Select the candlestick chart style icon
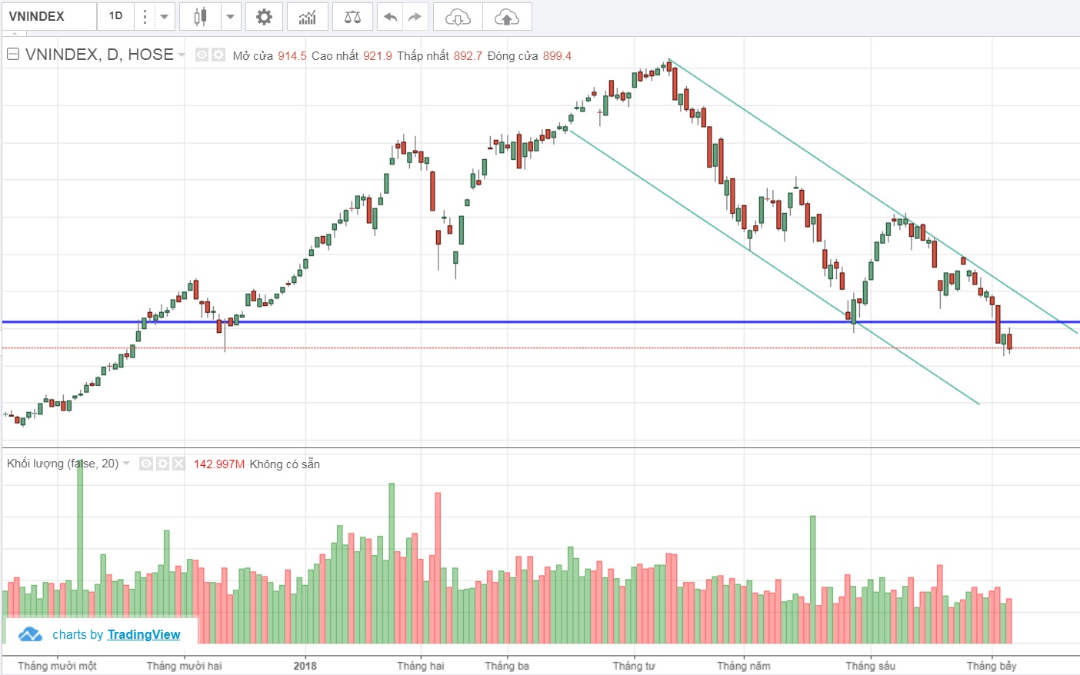1080x675 pixels. tap(200, 16)
